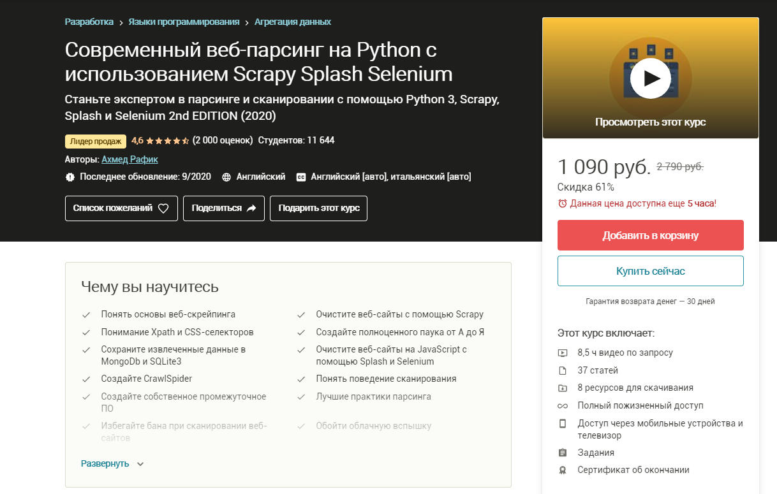Click checkmark beside Создайте CrawlSpider
Screen dimensions: 777x494
(85, 379)
